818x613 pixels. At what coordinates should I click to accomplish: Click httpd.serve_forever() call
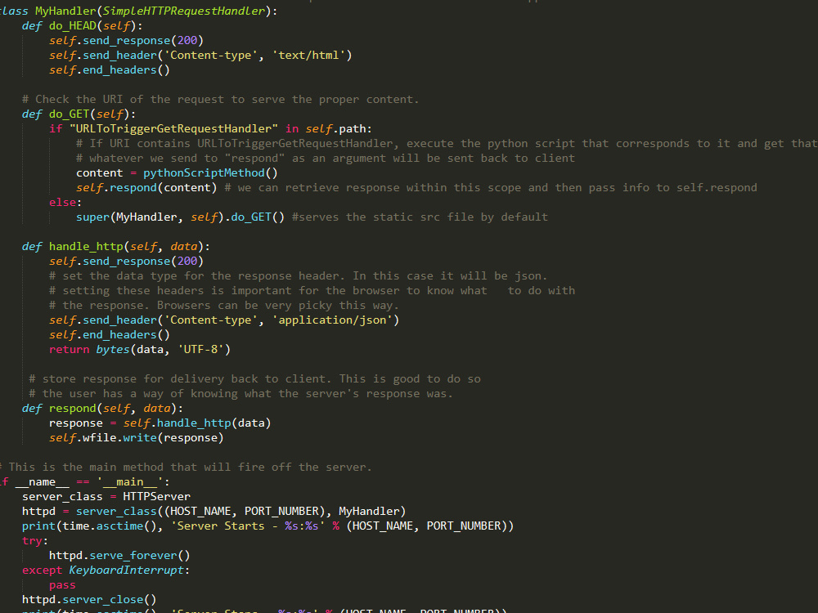click(119, 556)
